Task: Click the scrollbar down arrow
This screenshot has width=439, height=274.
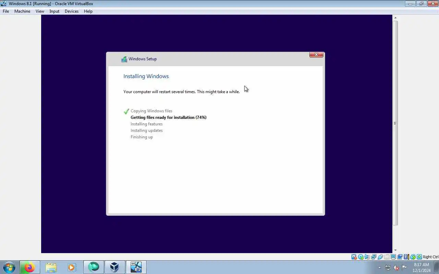Action: click(395, 250)
